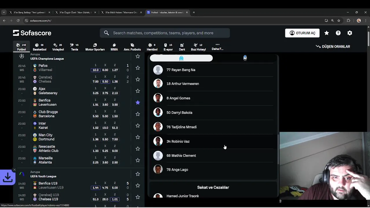Select odds 1.50 for Barcelona win
The image size is (370, 208).
click(x=115, y=116)
